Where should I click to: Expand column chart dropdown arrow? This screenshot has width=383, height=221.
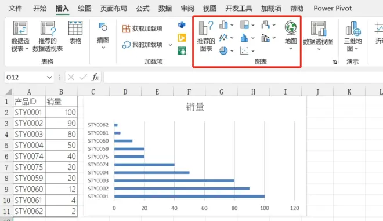232,25
